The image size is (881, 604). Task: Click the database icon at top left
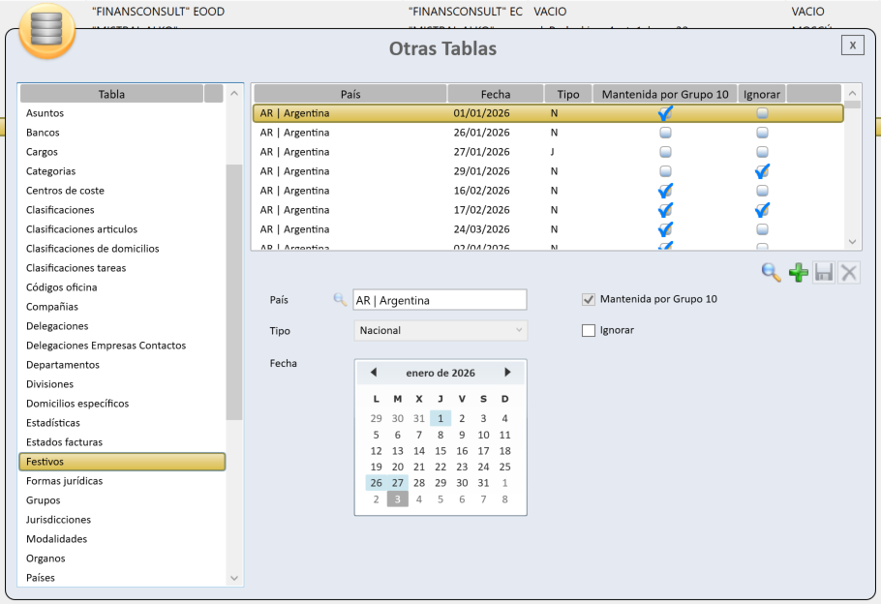(46, 31)
